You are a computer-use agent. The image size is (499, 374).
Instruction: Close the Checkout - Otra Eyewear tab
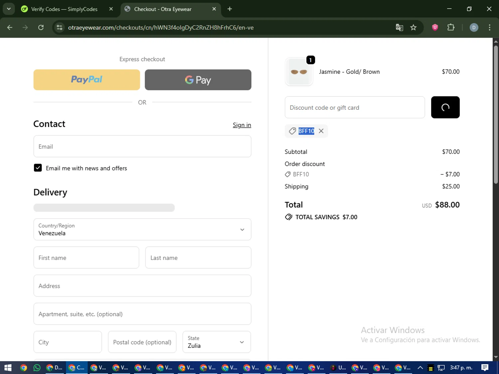click(x=214, y=9)
